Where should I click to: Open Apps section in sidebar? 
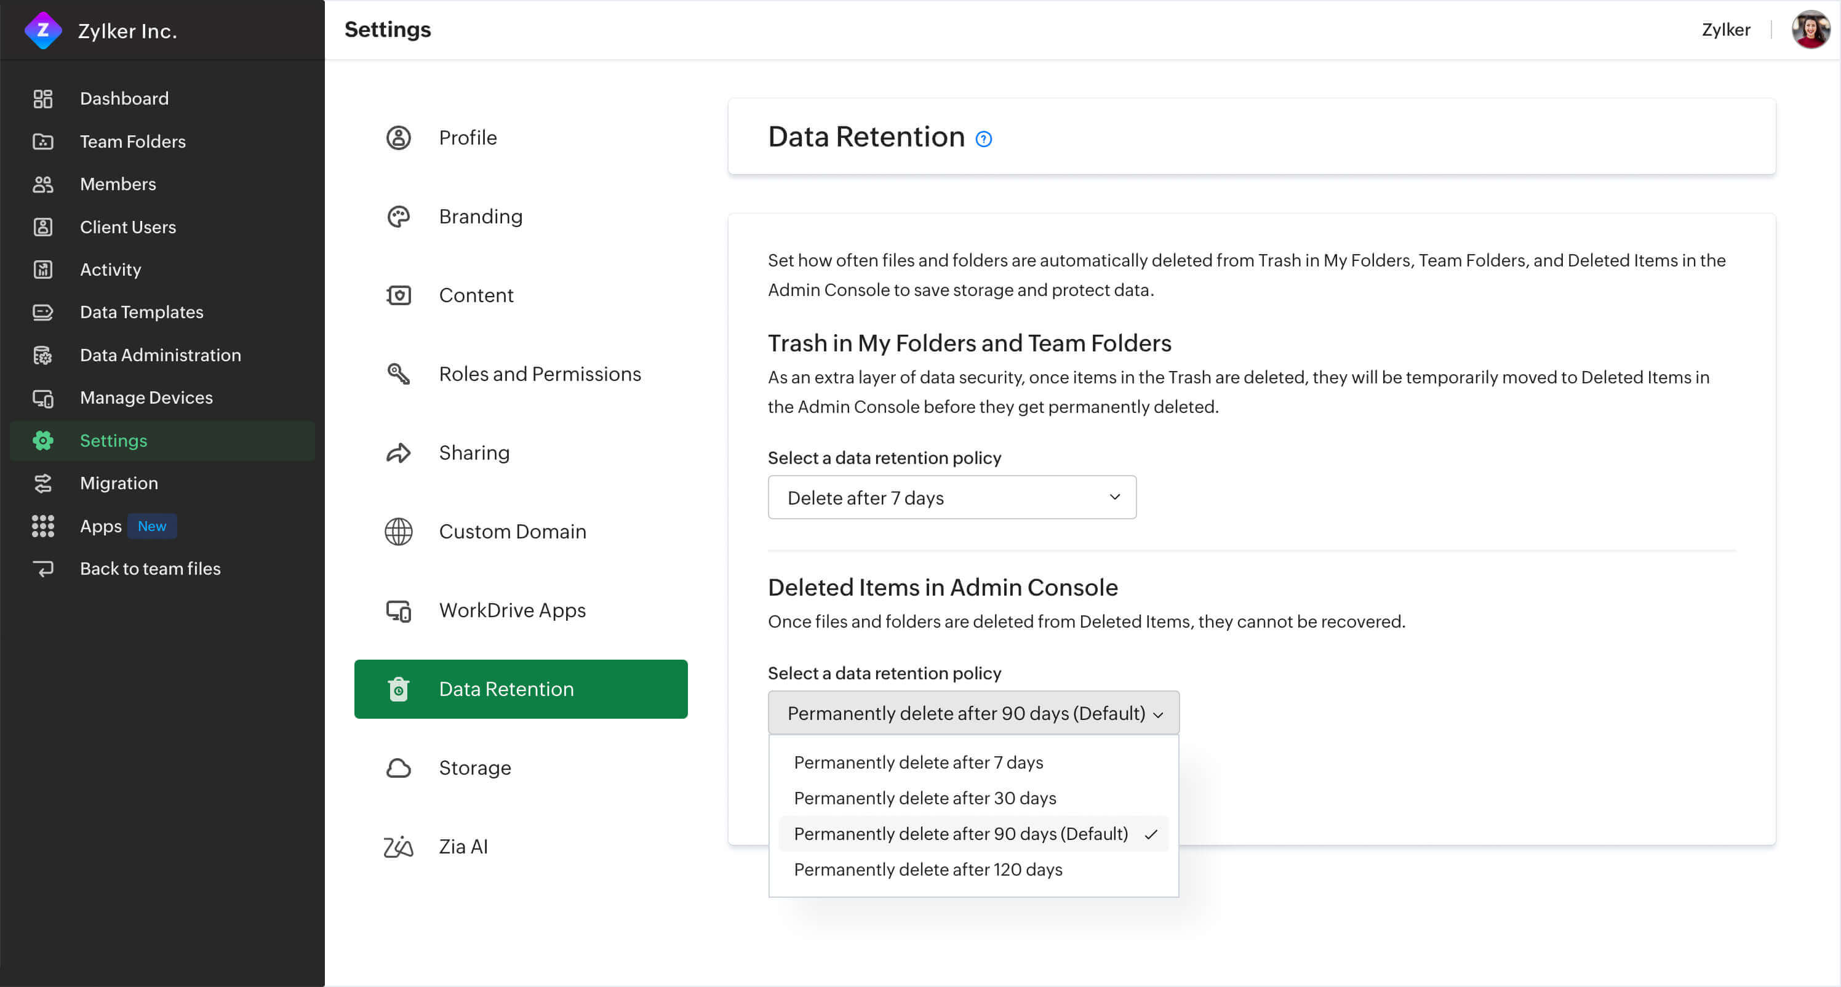point(100,525)
